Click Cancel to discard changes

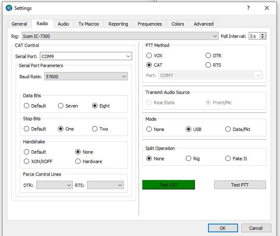[x=256, y=228]
